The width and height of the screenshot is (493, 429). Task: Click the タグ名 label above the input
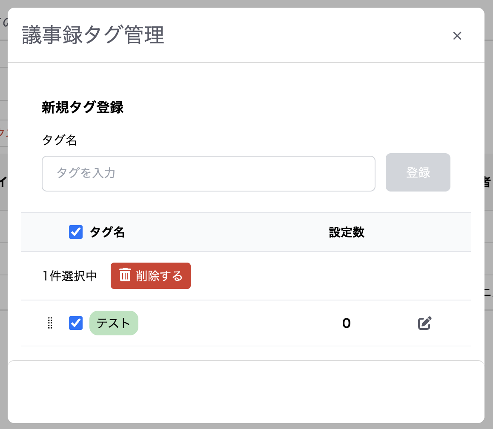point(60,140)
